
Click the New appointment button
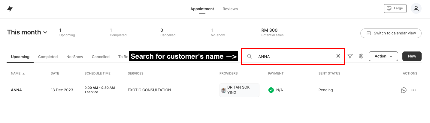[412, 56]
